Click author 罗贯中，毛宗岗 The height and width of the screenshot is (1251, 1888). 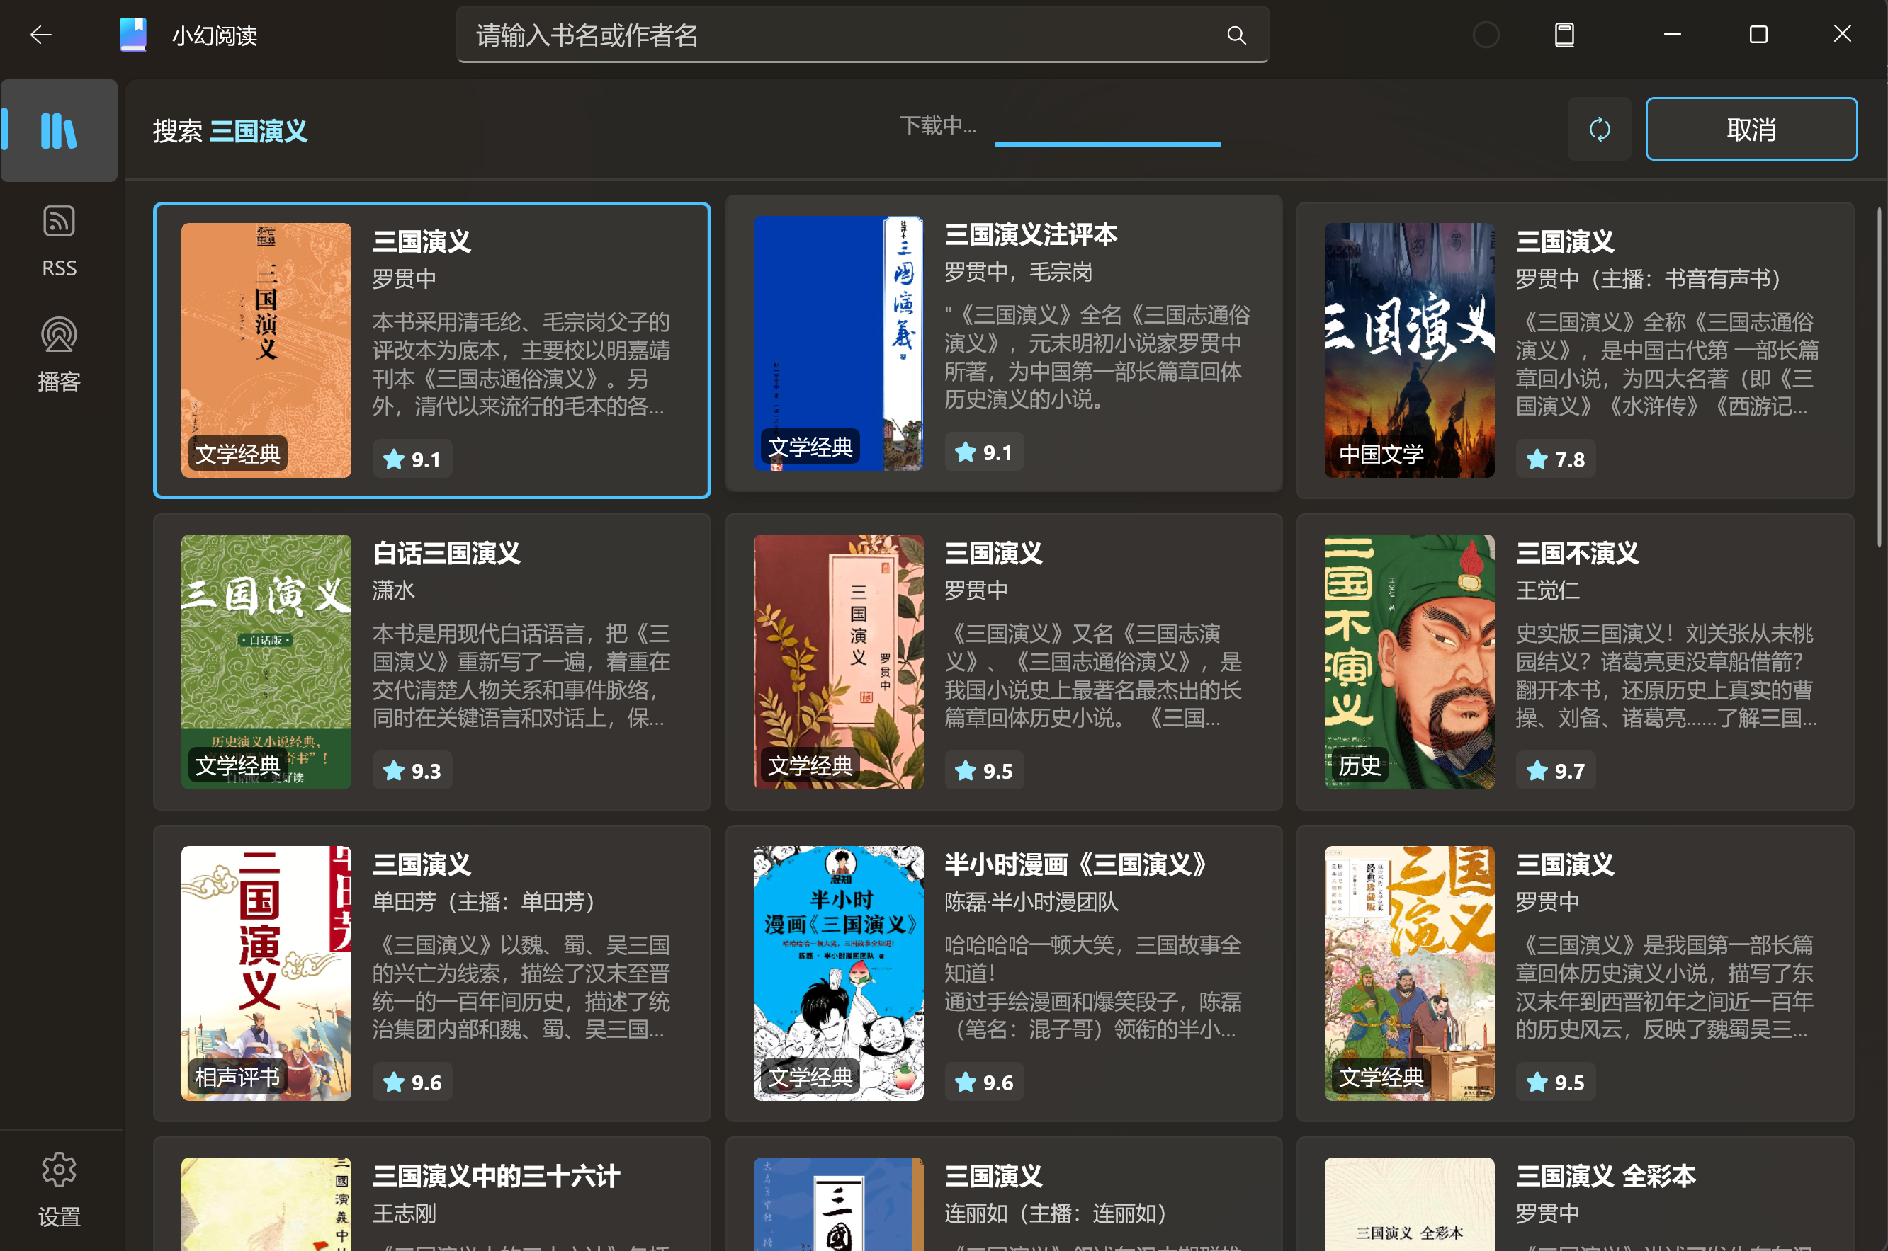coord(1019,272)
